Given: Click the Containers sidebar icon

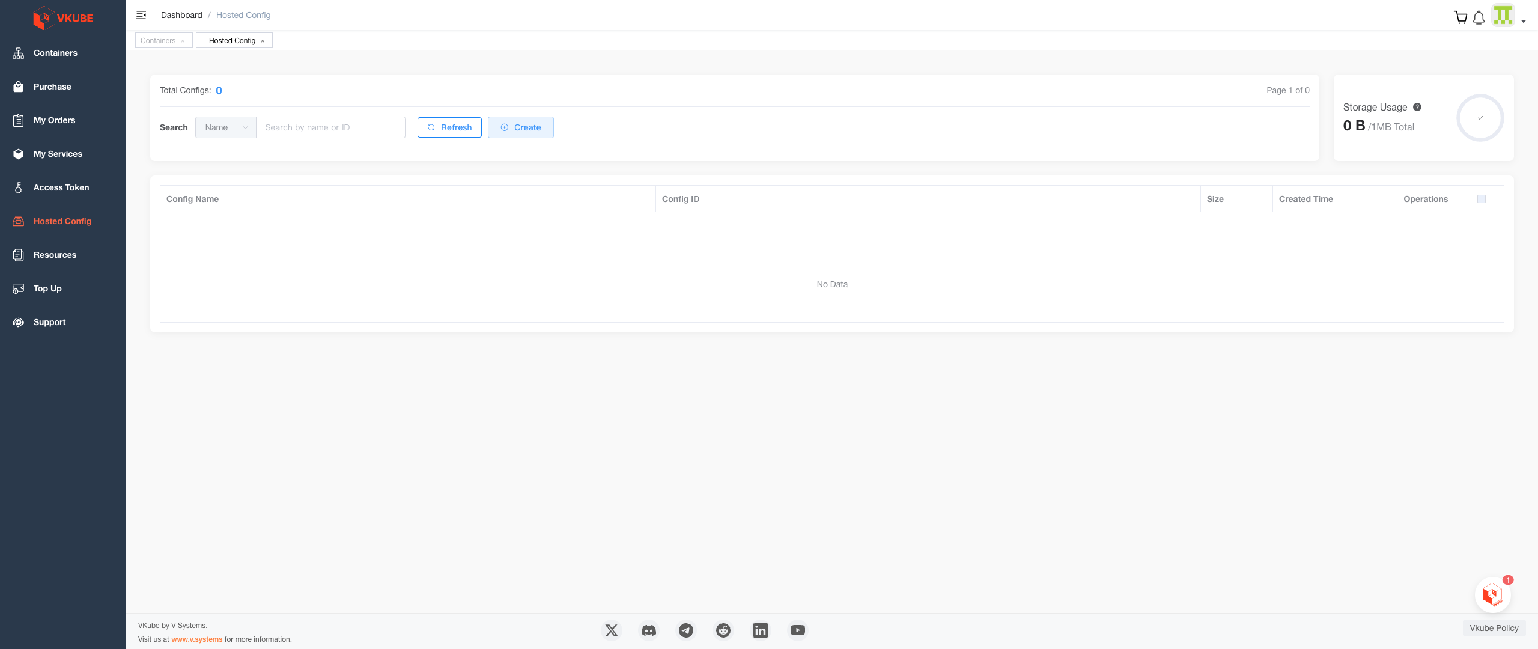Looking at the screenshot, I should click(19, 53).
